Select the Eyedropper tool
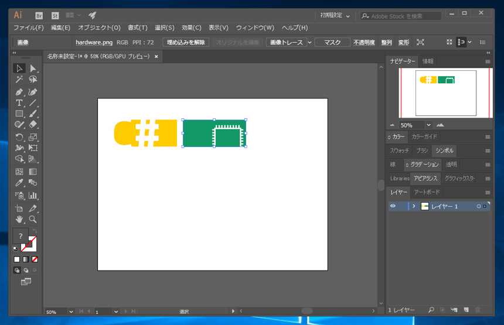 19,183
